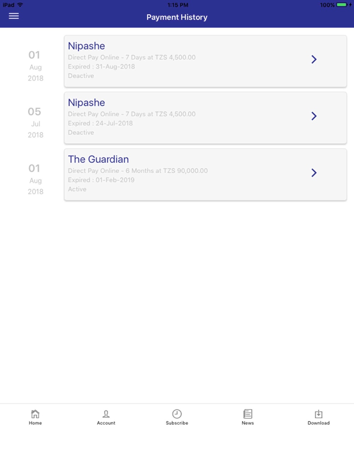Tap the News newspaper icon

coord(248,414)
